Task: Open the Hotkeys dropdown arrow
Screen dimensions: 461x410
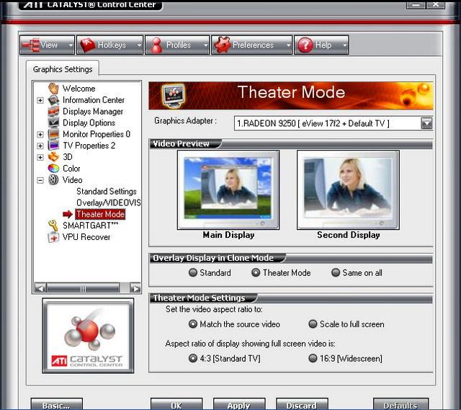Action: (139, 45)
